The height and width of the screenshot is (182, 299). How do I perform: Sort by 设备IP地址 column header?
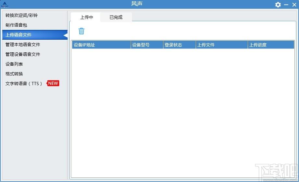(x=101, y=45)
